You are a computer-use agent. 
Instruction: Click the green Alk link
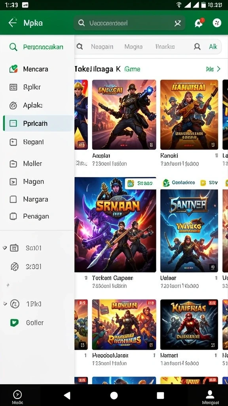tap(213, 47)
